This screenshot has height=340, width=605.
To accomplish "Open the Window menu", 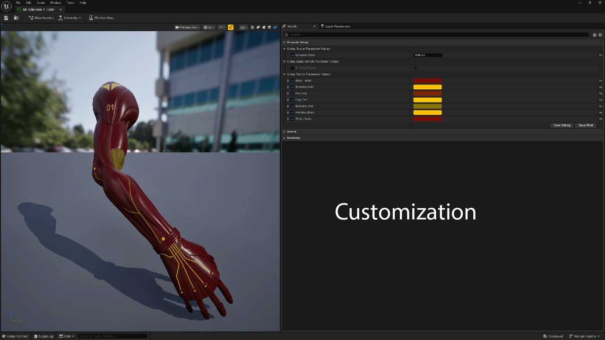I will [55, 3].
